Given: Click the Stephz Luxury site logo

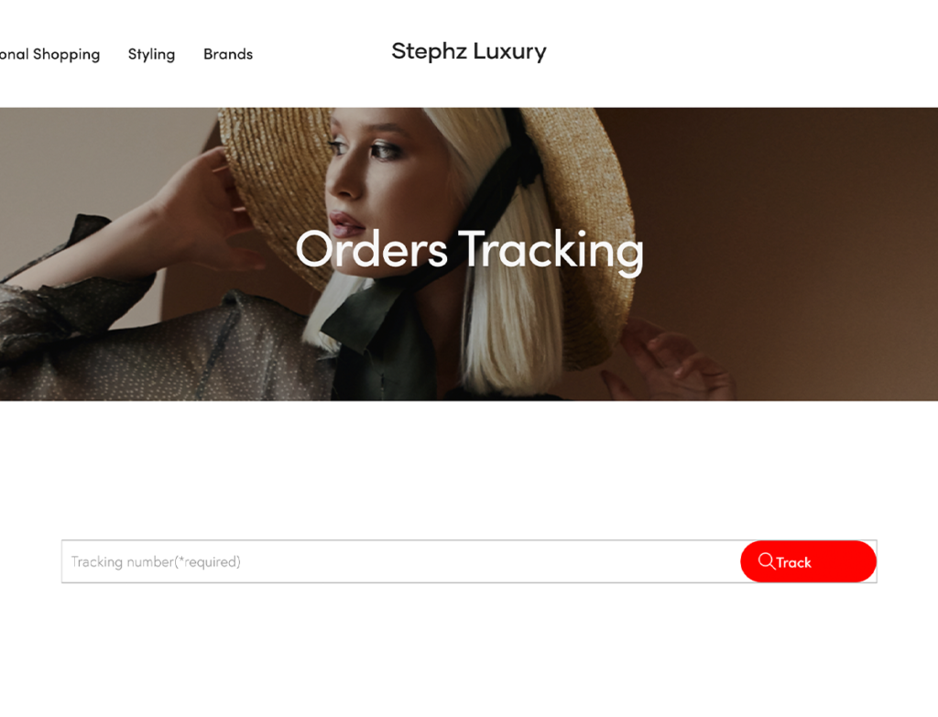Looking at the screenshot, I should pyautogui.click(x=468, y=51).
